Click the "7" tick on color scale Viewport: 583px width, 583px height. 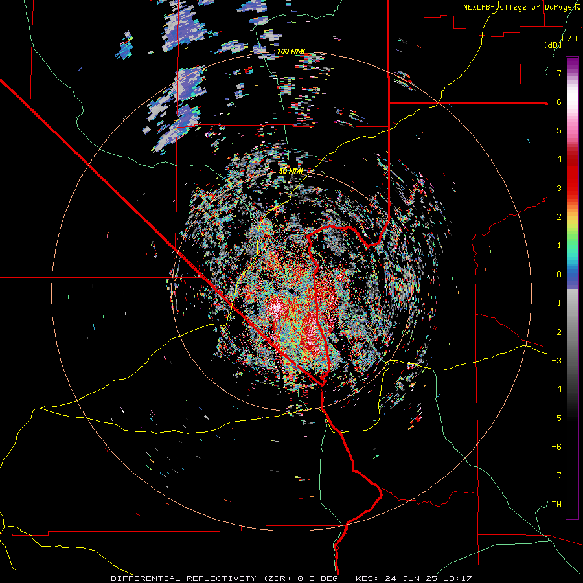click(559, 73)
